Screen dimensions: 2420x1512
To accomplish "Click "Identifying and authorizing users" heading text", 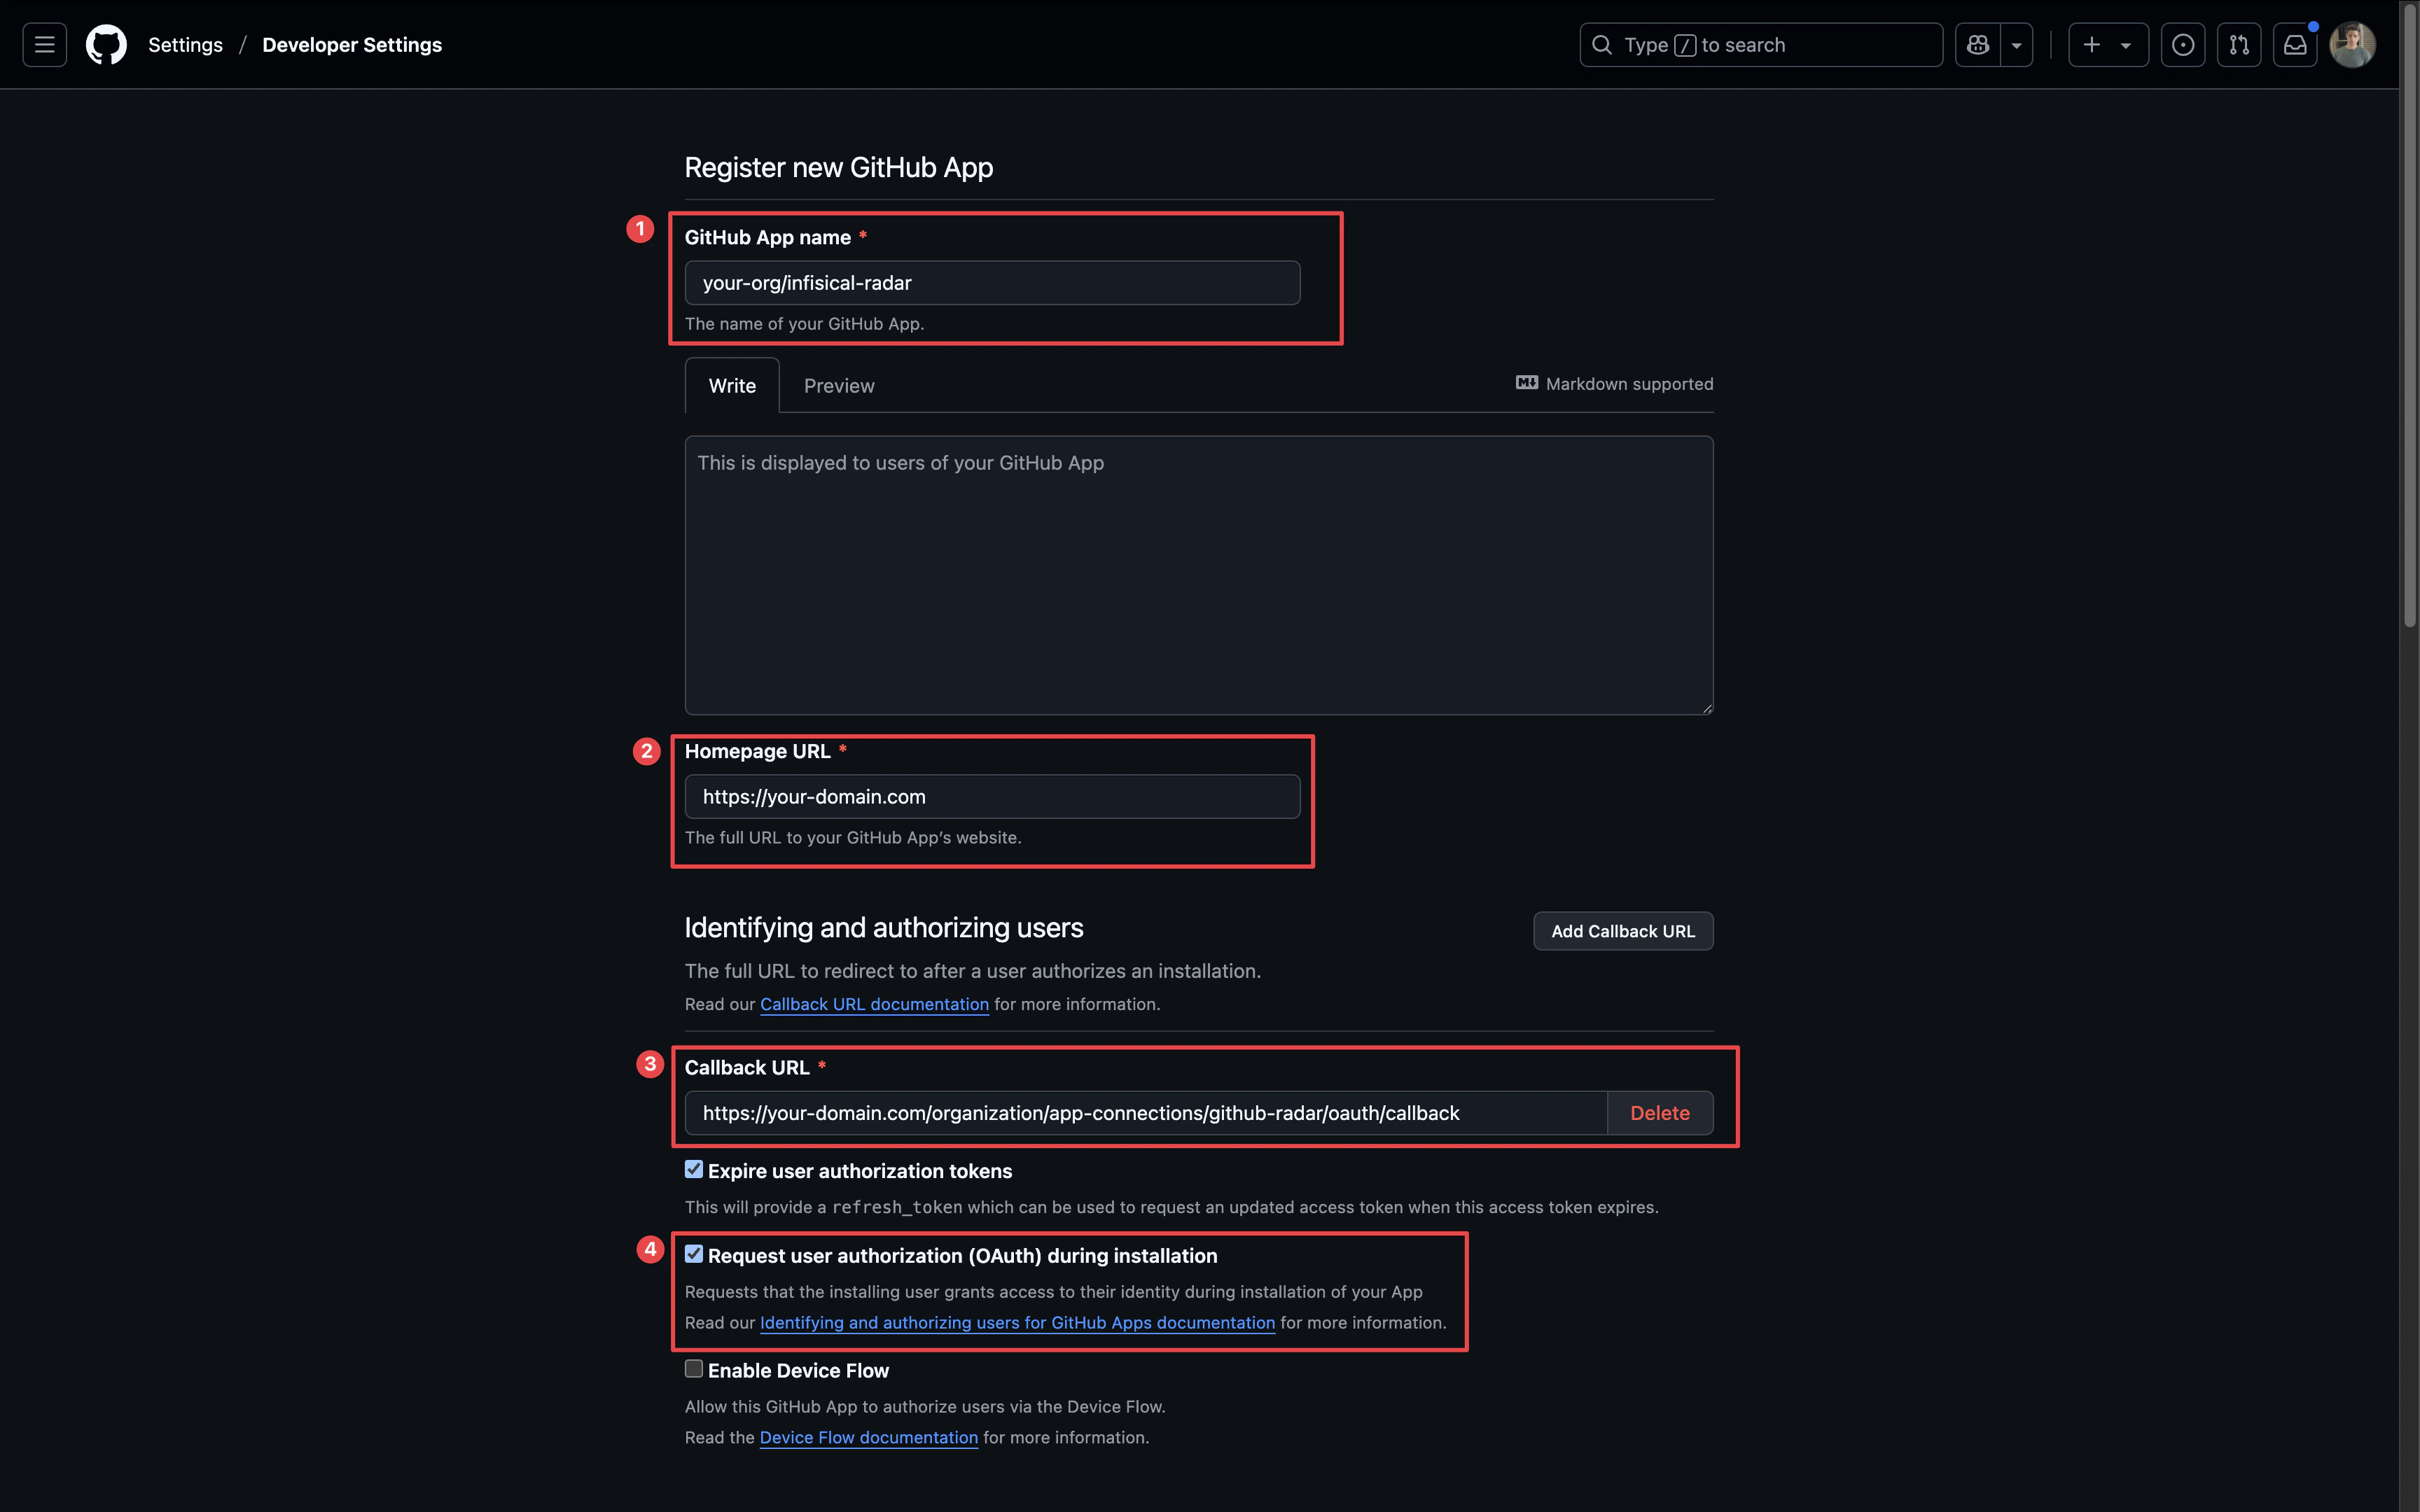I will pyautogui.click(x=884, y=927).
